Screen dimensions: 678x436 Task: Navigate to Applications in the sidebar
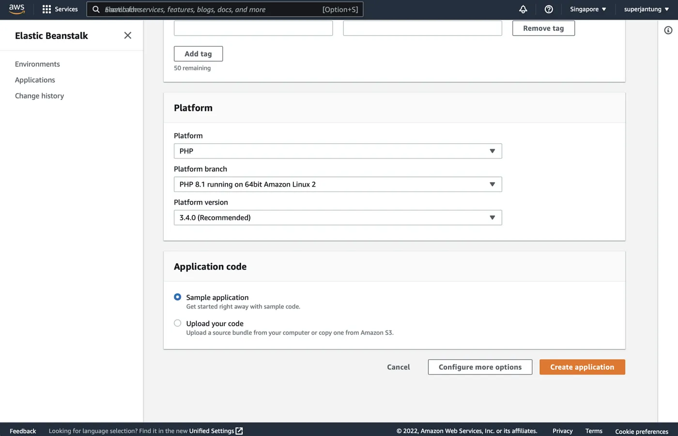coord(35,80)
